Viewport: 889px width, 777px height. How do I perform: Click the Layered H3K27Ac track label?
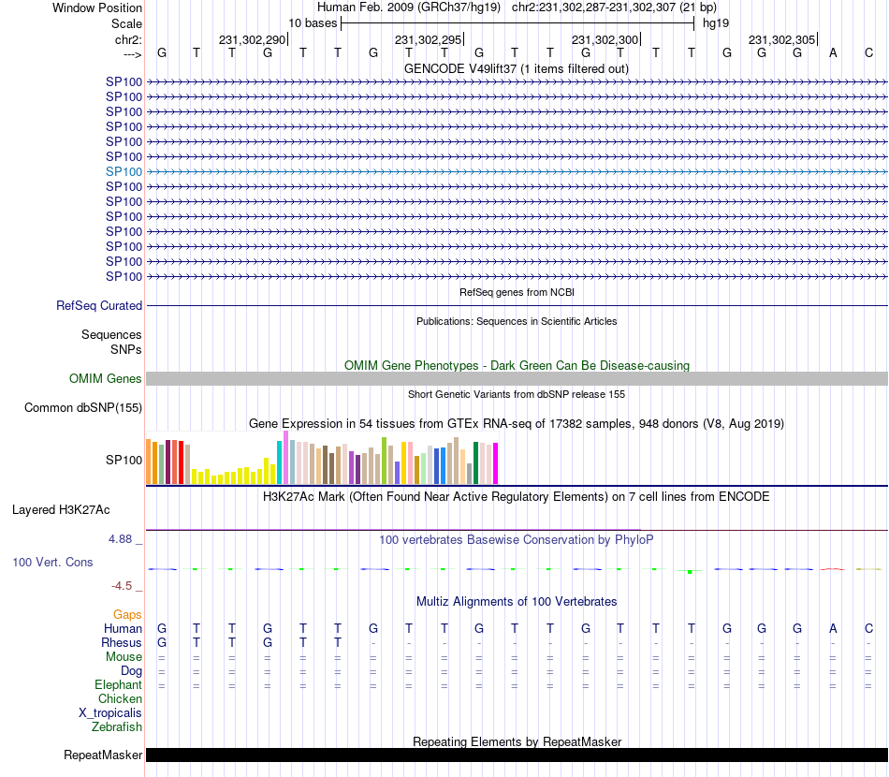coord(61,510)
